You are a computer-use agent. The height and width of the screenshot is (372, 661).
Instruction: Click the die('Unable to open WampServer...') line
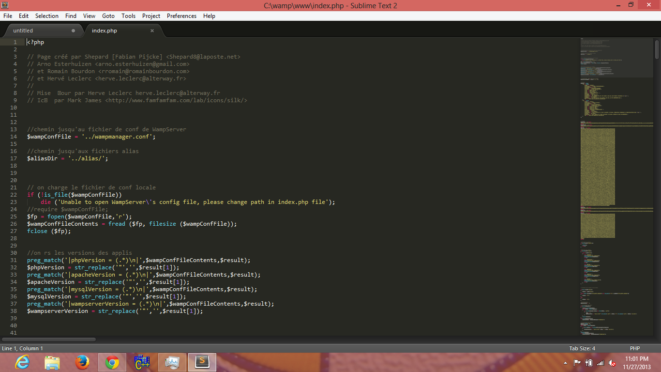click(188, 202)
